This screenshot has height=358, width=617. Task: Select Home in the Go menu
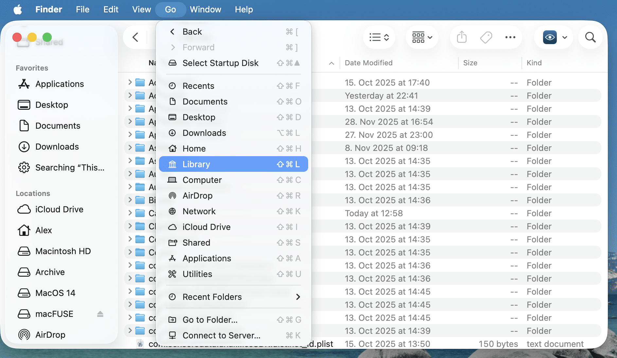point(233,149)
